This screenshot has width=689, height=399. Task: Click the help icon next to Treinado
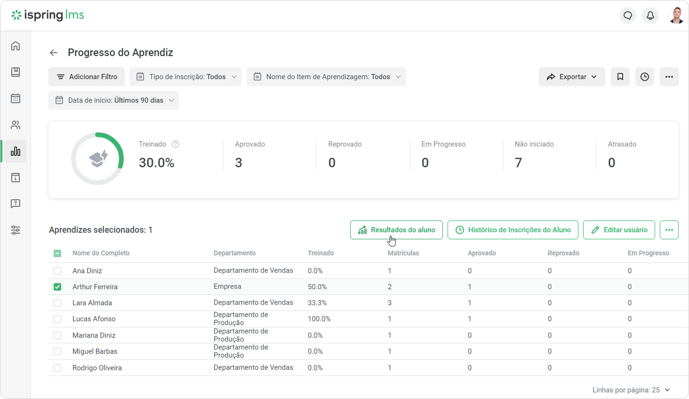tap(176, 144)
